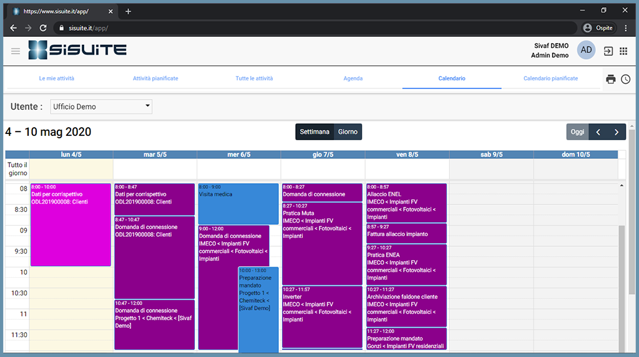The height and width of the screenshot is (357, 639).
Task: Click the logout exit icon
Action: pos(608,51)
